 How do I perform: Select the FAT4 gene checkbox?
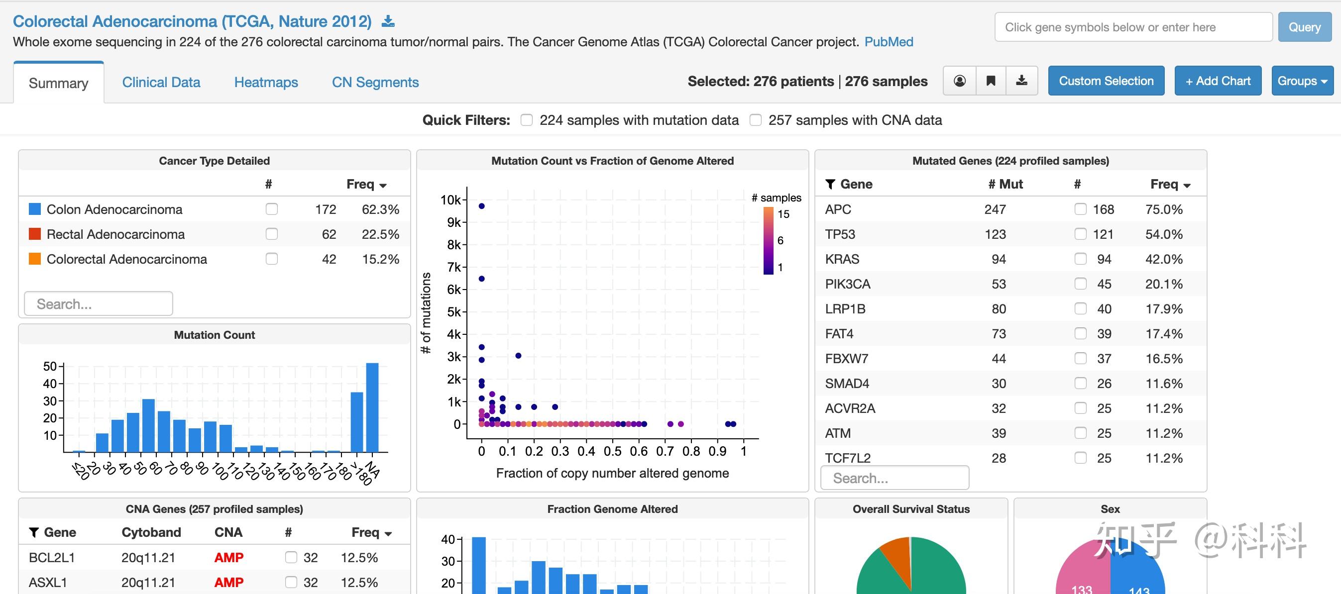click(x=1081, y=333)
